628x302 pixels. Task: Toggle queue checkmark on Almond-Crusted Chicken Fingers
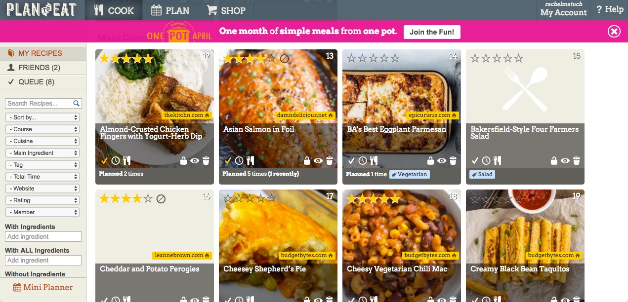point(104,160)
